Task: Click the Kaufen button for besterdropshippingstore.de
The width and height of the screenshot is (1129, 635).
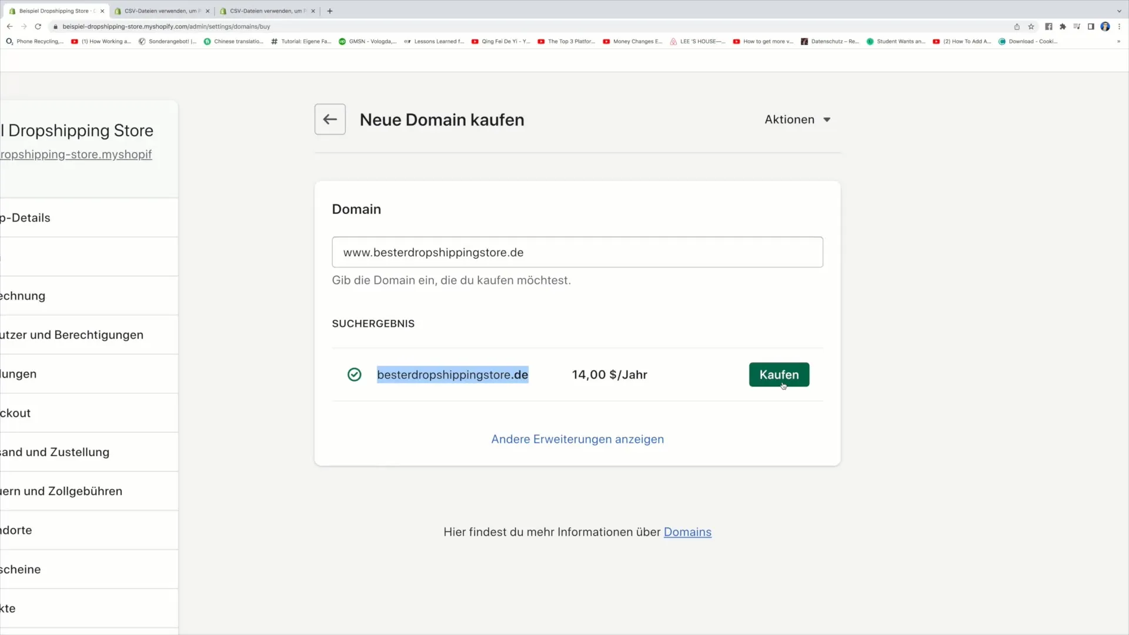Action: coord(779,375)
